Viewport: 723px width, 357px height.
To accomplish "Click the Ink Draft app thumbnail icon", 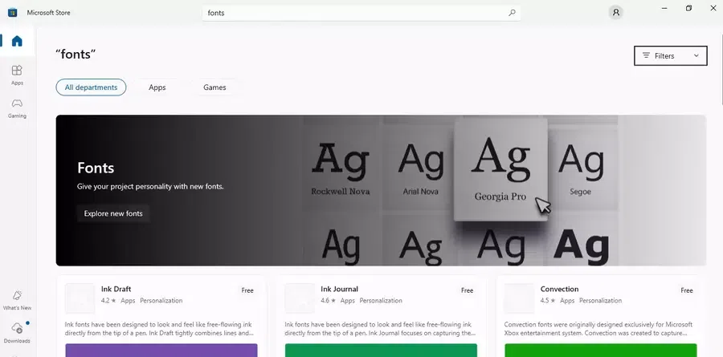I will point(80,298).
